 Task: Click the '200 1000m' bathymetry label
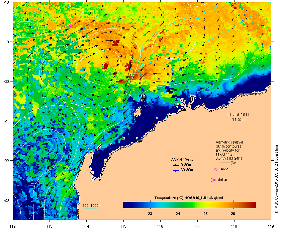(x=92, y=206)
